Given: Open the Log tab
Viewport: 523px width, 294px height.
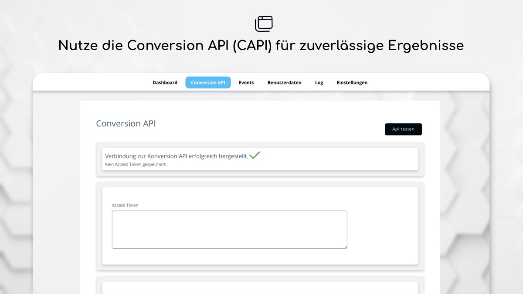Looking at the screenshot, I should (x=319, y=83).
